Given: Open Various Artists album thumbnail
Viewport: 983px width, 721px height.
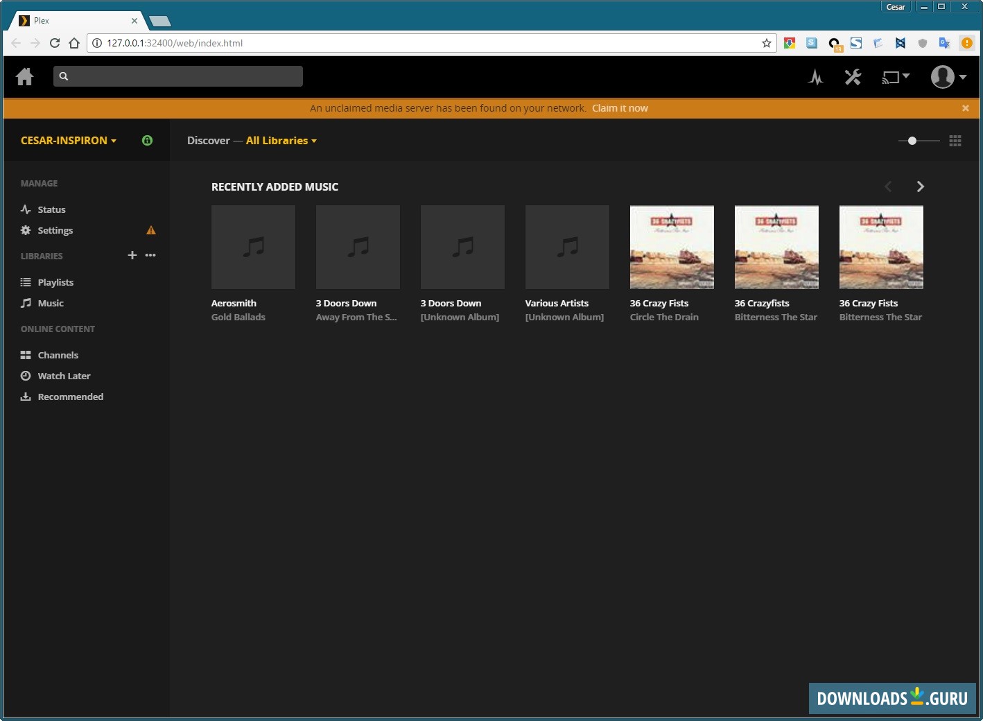Looking at the screenshot, I should [567, 247].
